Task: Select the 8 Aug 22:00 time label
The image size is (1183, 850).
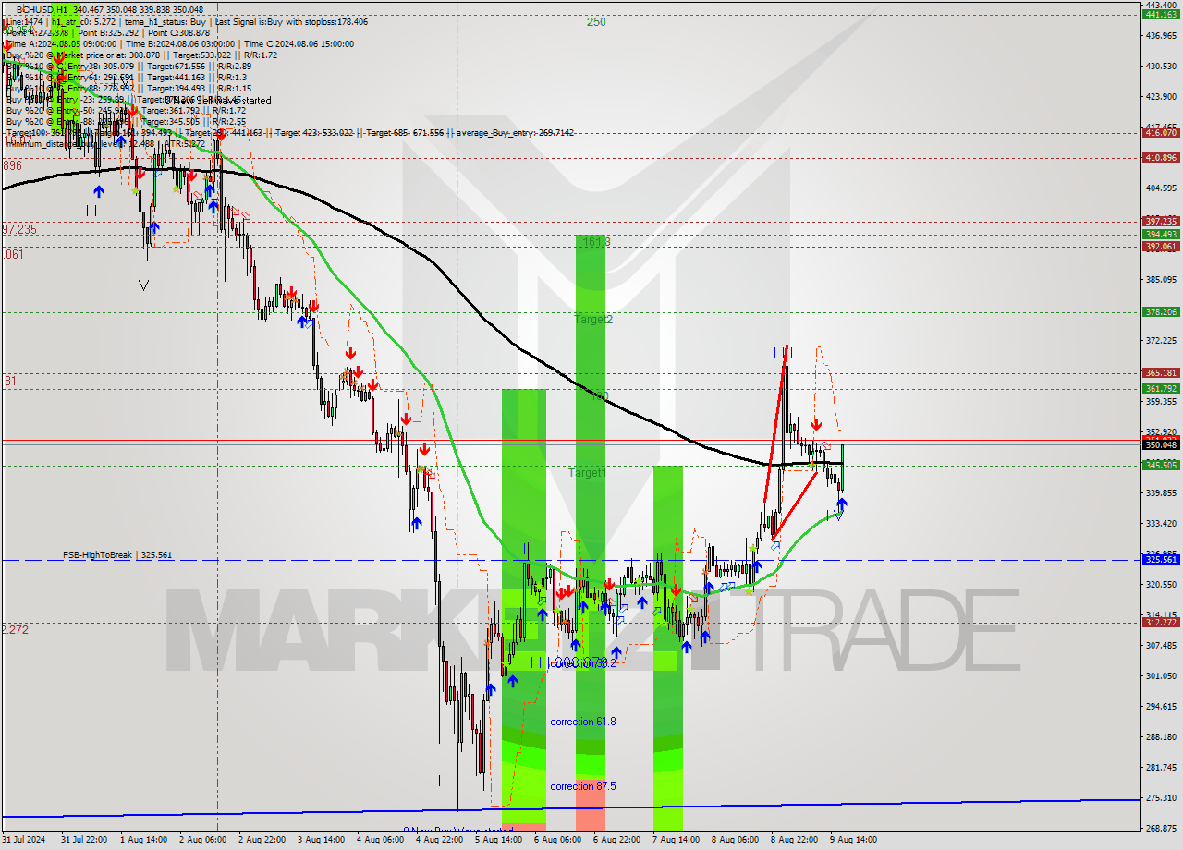Action: point(794,840)
